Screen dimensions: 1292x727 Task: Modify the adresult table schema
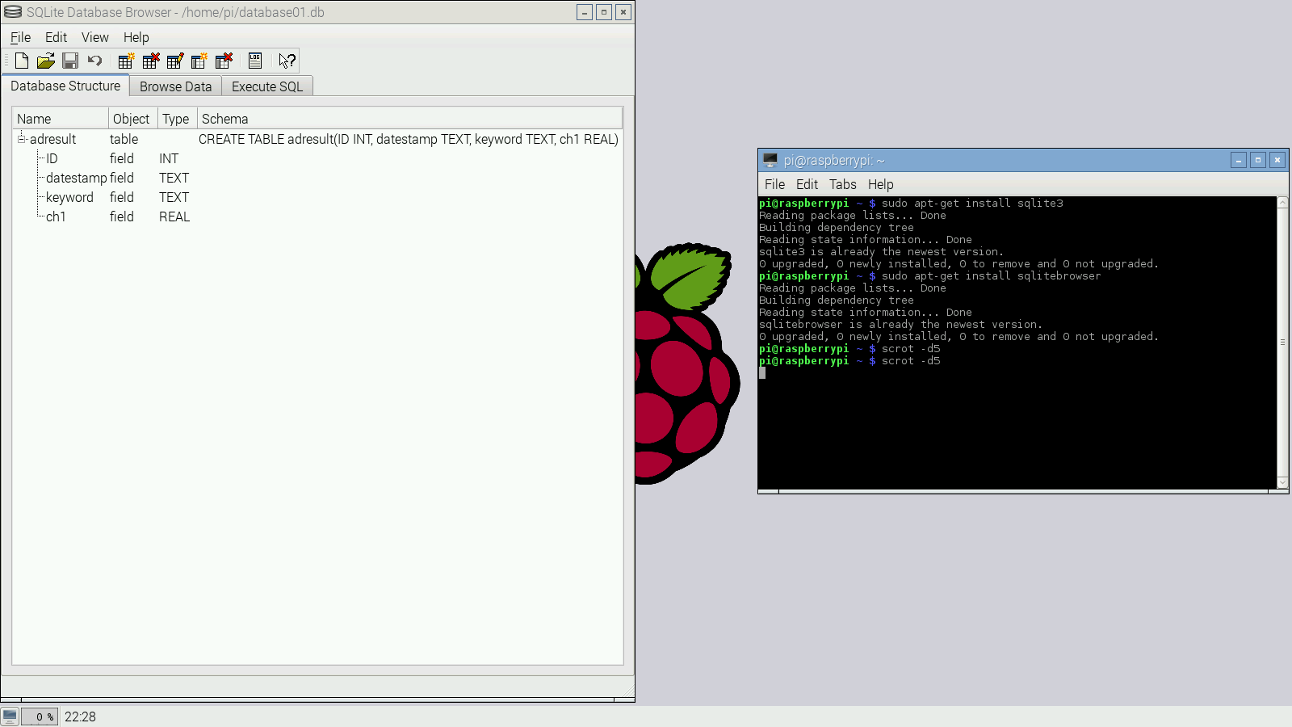[x=174, y=61]
